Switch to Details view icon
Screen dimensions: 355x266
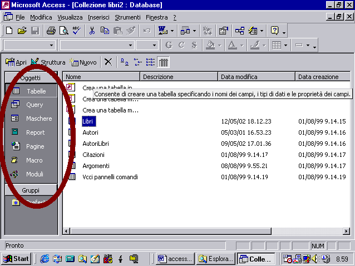click(163, 62)
